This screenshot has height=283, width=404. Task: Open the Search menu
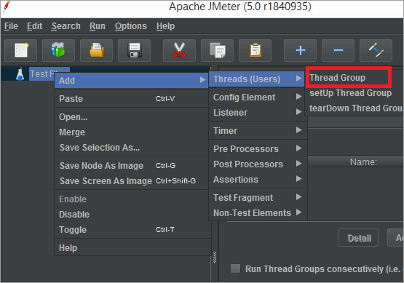(66, 26)
